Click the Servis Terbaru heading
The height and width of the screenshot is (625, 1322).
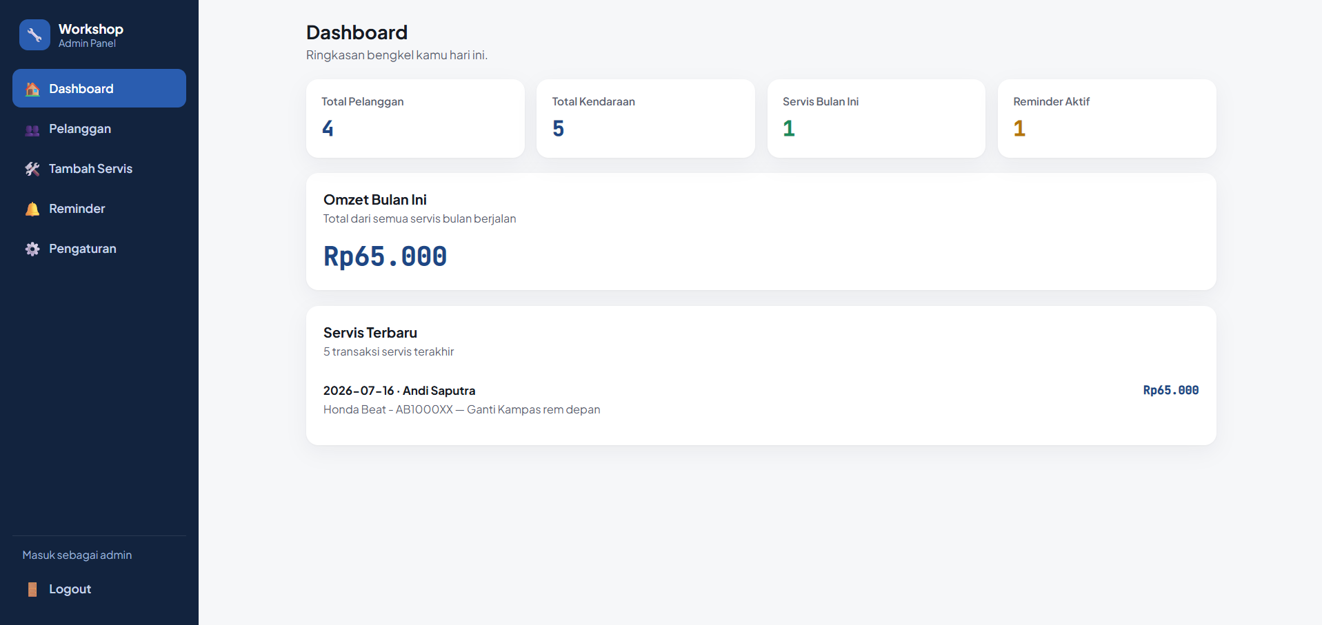point(370,333)
